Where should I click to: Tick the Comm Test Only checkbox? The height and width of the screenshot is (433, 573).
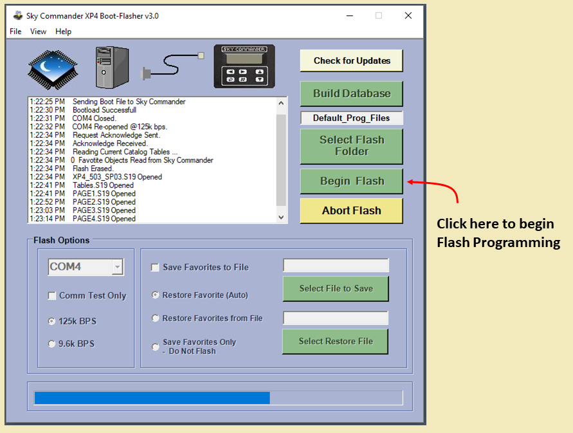pyautogui.click(x=52, y=295)
